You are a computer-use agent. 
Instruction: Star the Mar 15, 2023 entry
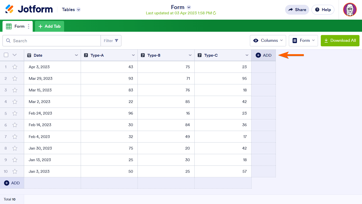tap(15, 90)
